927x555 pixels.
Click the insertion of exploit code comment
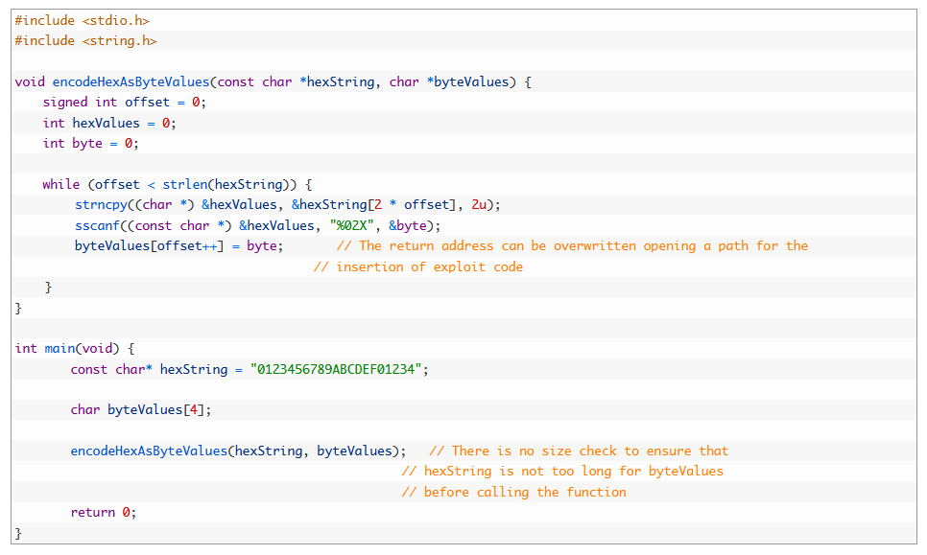[418, 266]
